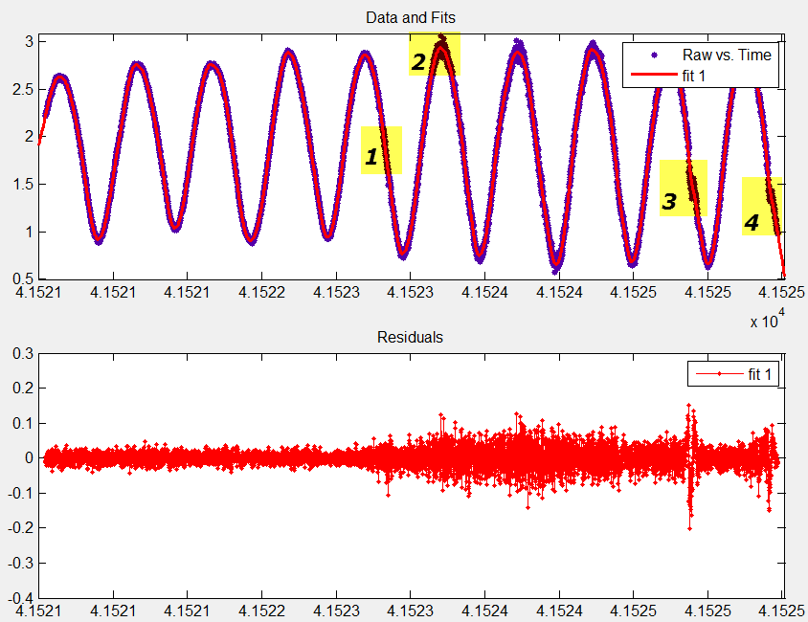This screenshot has width=808, height=622.
Task: Click the largest negative residual spike near -0.2
Action: click(x=689, y=526)
